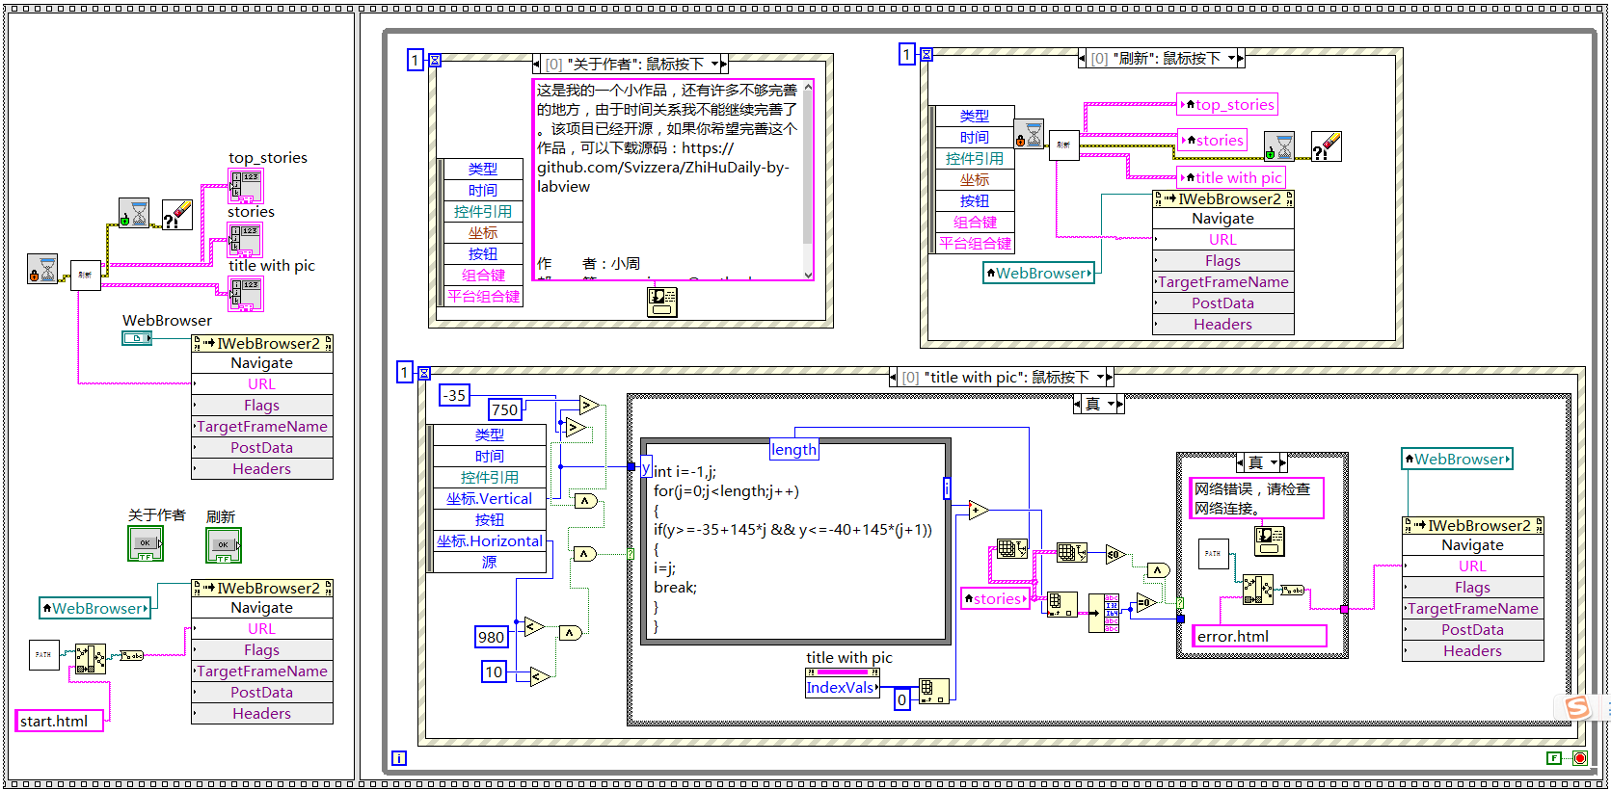
Task: Click the PATH constant inside the error case
Action: pos(1214,554)
